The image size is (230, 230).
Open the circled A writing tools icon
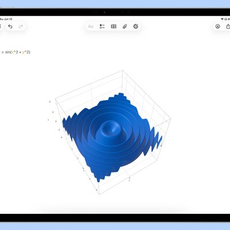point(217,26)
